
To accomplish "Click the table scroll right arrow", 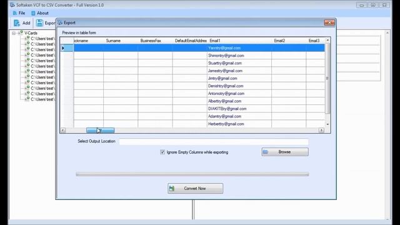I will click(321, 131).
